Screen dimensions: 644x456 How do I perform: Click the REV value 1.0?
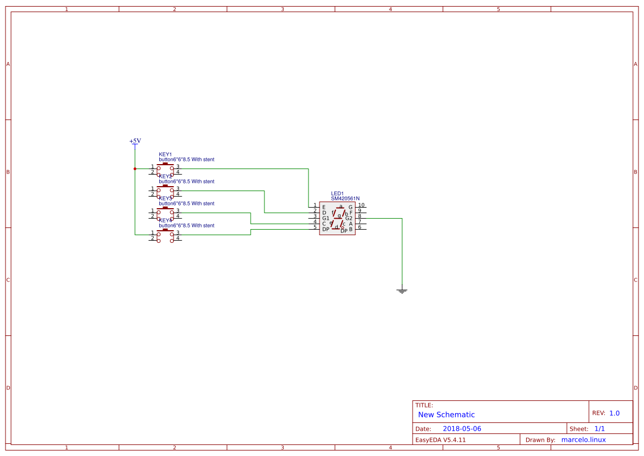point(613,412)
